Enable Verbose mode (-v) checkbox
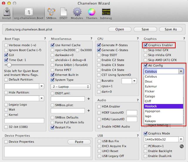The width and height of the screenshot is (188, 162). click(x=6, y=45)
